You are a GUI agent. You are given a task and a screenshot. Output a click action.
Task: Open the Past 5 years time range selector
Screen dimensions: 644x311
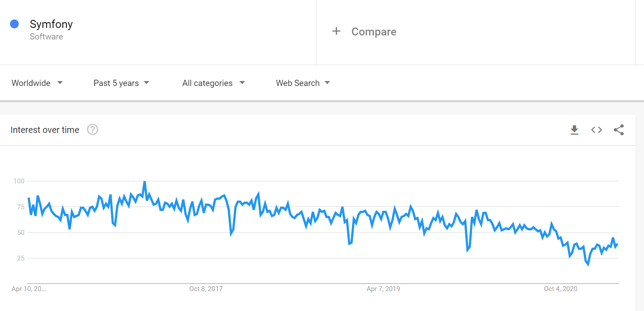[121, 83]
